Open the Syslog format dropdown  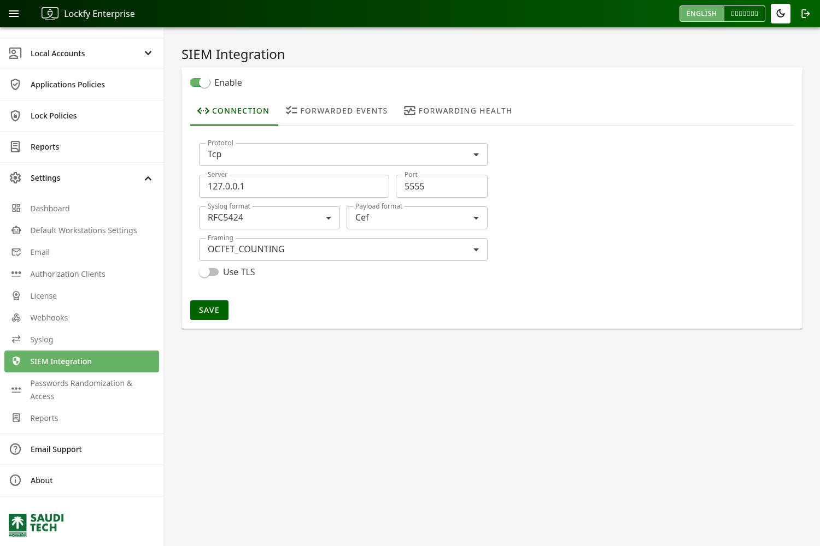tap(270, 218)
